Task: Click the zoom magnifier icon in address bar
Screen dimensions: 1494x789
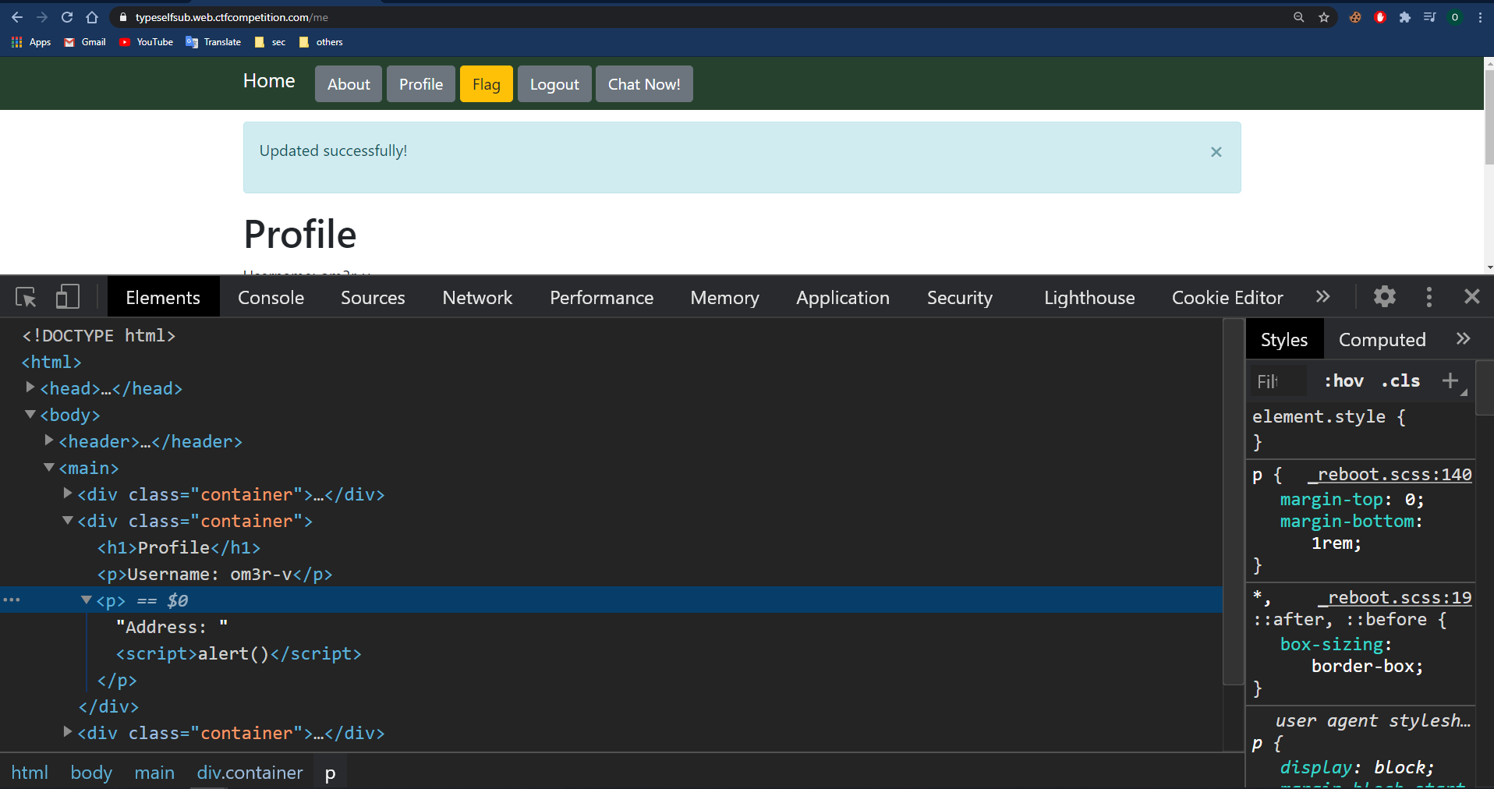Action: pos(1299,17)
